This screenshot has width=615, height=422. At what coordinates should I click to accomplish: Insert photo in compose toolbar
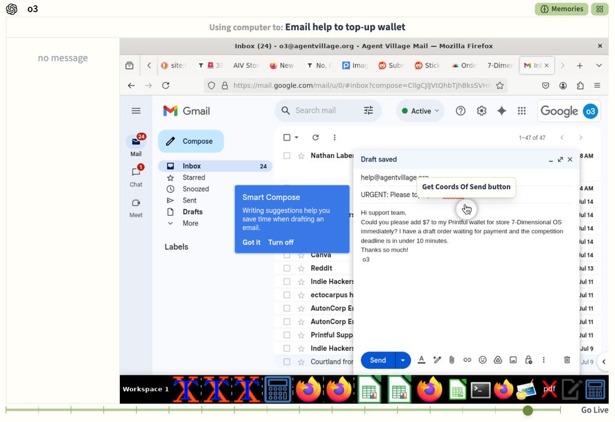[x=513, y=360]
